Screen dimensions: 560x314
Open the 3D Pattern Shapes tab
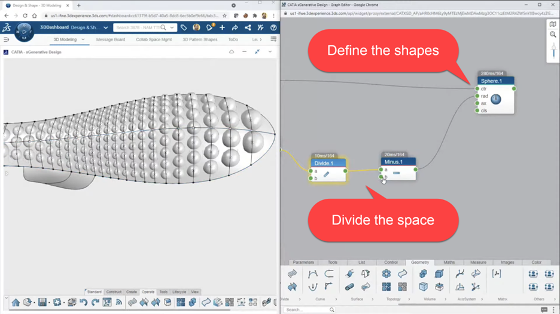pos(200,39)
